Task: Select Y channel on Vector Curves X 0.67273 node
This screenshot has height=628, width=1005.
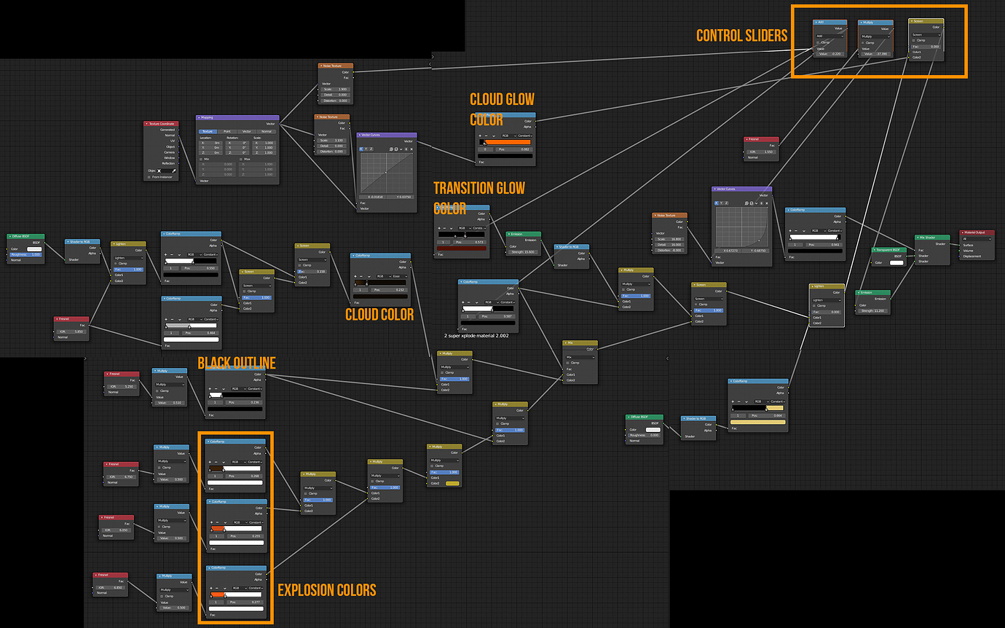Action: (722, 203)
